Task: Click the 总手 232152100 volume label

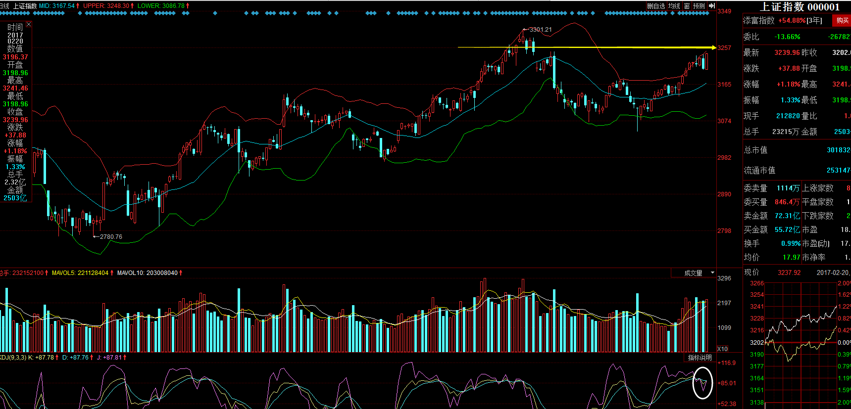Action: (x=24, y=273)
